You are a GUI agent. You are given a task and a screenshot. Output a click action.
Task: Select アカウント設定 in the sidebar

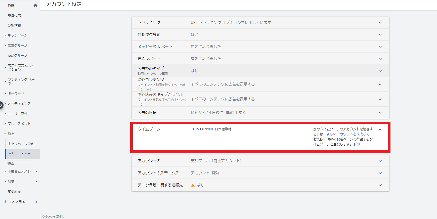pos(19,154)
